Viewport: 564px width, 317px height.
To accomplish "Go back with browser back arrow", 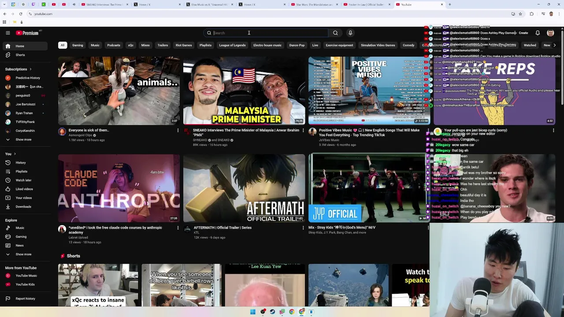I will point(4,14).
